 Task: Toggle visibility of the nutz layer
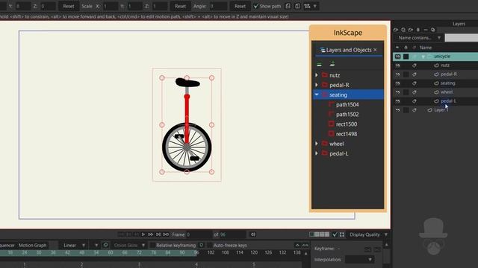(x=397, y=66)
